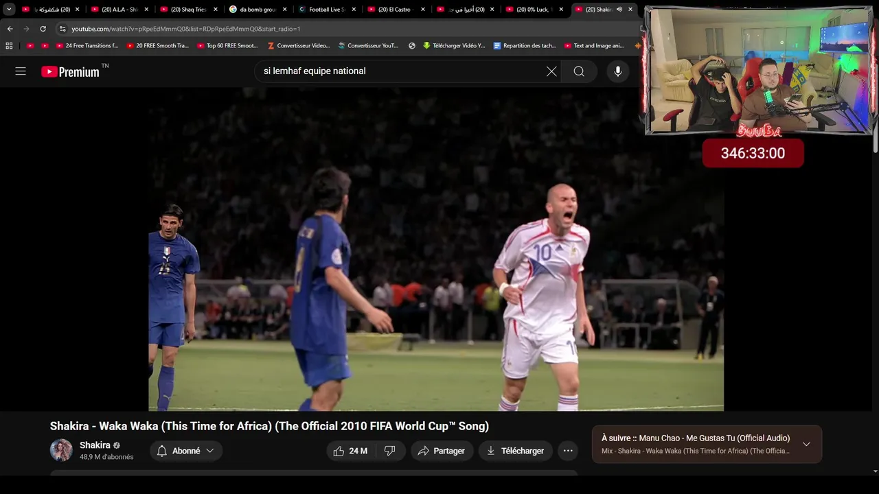Viewport: 879px width, 494px height.
Task: Click the Partager share button
Action: pos(441,451)
